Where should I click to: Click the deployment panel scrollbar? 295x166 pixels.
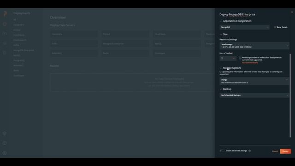click(290, 95)
